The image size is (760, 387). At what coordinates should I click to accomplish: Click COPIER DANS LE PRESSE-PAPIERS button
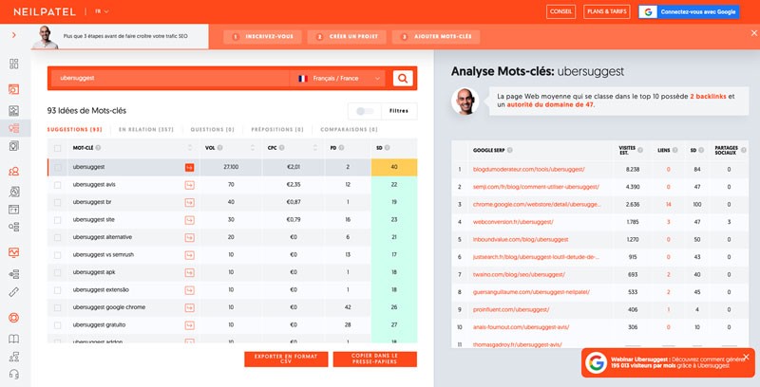click(374, 359)
